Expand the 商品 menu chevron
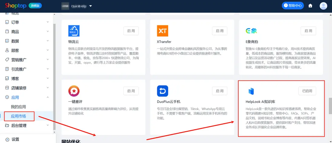The image size is (332, 143). pos(48,32)
